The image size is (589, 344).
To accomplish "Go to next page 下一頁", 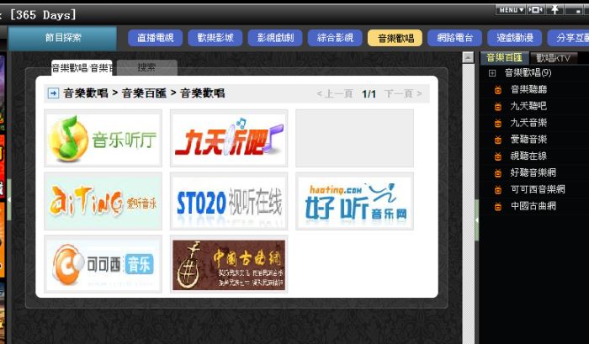I will (403, 93).
